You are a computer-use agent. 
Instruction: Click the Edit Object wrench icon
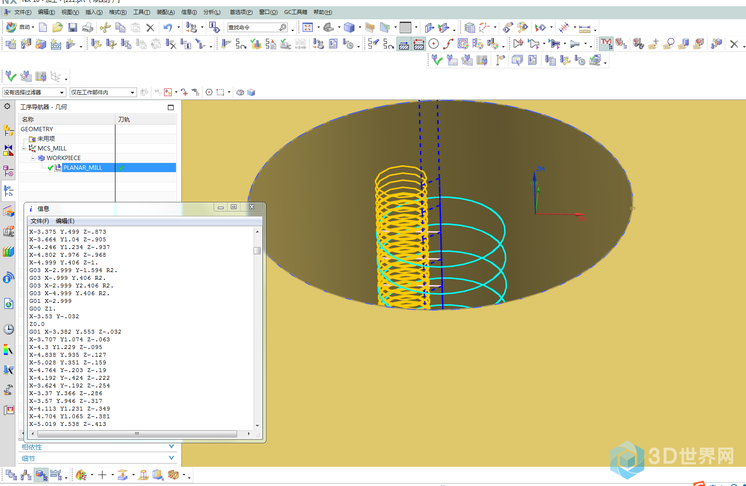pos(96,44)
